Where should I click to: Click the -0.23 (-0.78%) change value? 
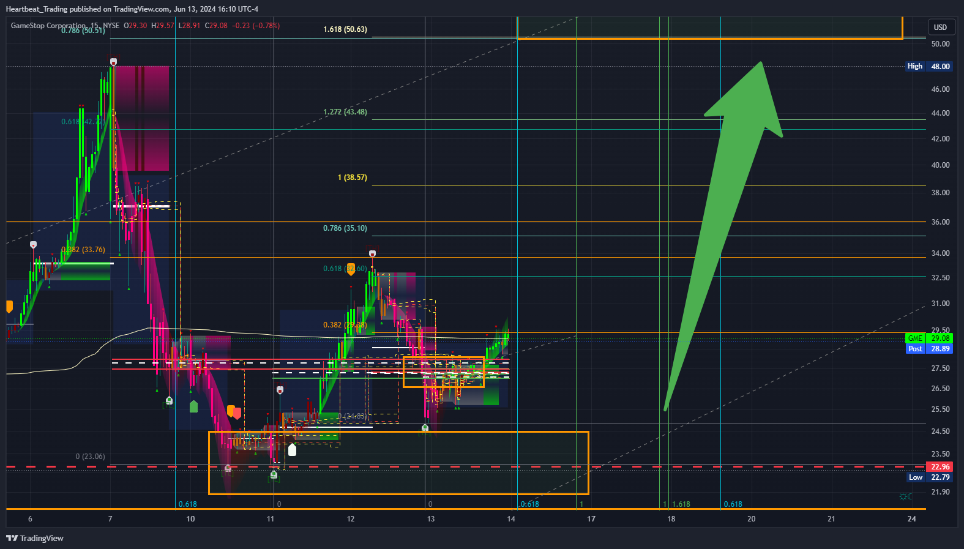[256, 26]
